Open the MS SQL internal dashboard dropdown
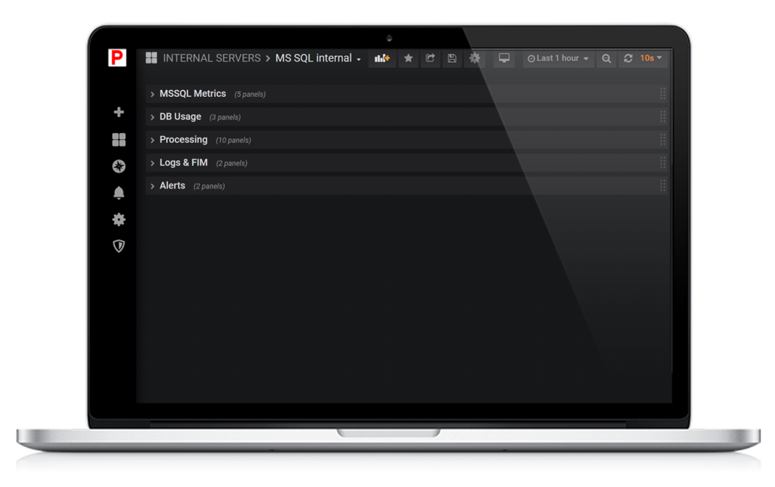The width and height of the screenshot is (775, 487). point(318,58)
